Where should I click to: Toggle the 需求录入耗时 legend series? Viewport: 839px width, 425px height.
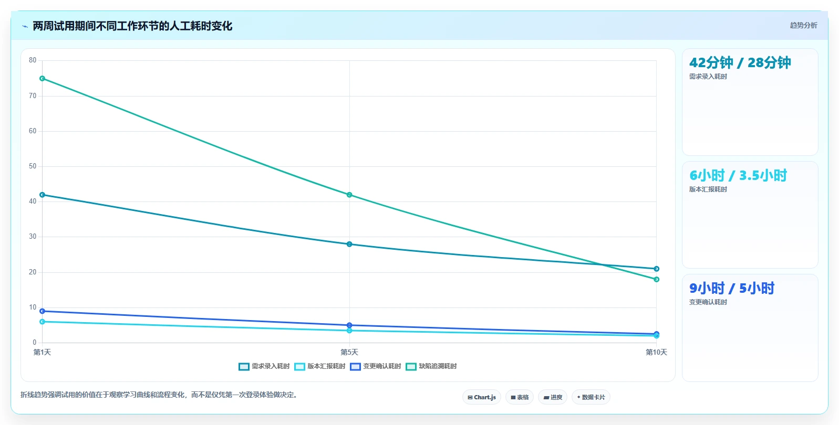coord(264,366)
